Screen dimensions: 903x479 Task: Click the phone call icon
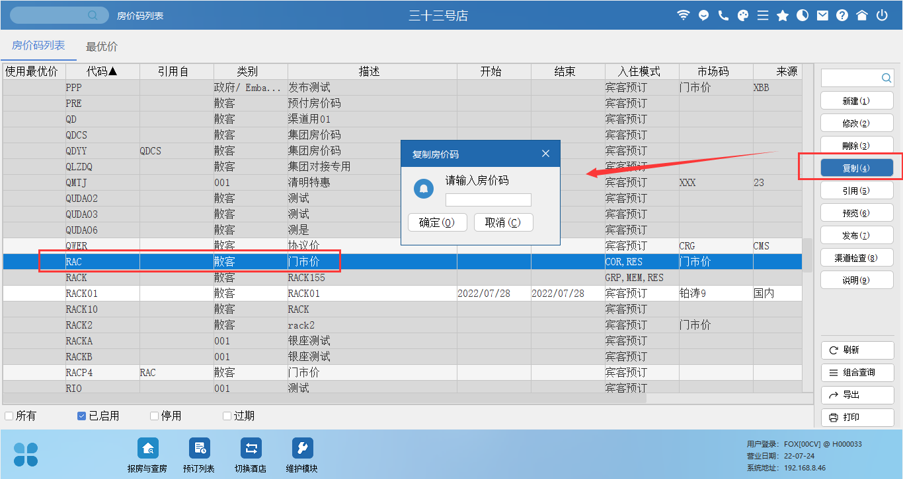click(x=723, y=15)
